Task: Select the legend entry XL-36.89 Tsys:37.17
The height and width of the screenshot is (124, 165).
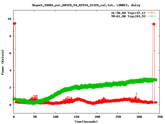Action: coord(128,13)
